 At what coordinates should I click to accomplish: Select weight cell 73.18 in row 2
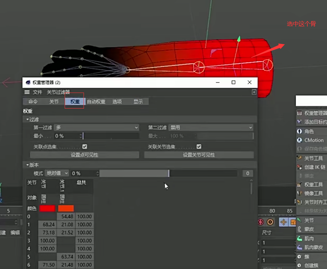point(47,233)
